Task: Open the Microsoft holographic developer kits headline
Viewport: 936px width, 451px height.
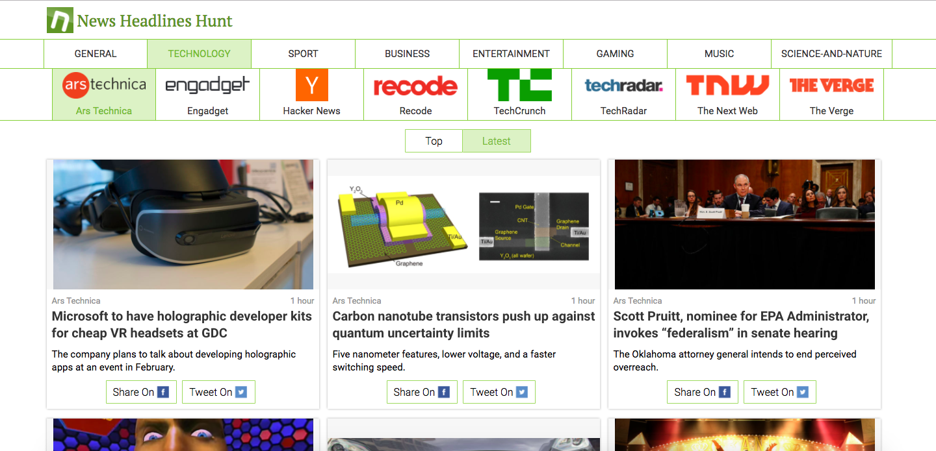Action: pyautogui.click(x=182, y=324)
